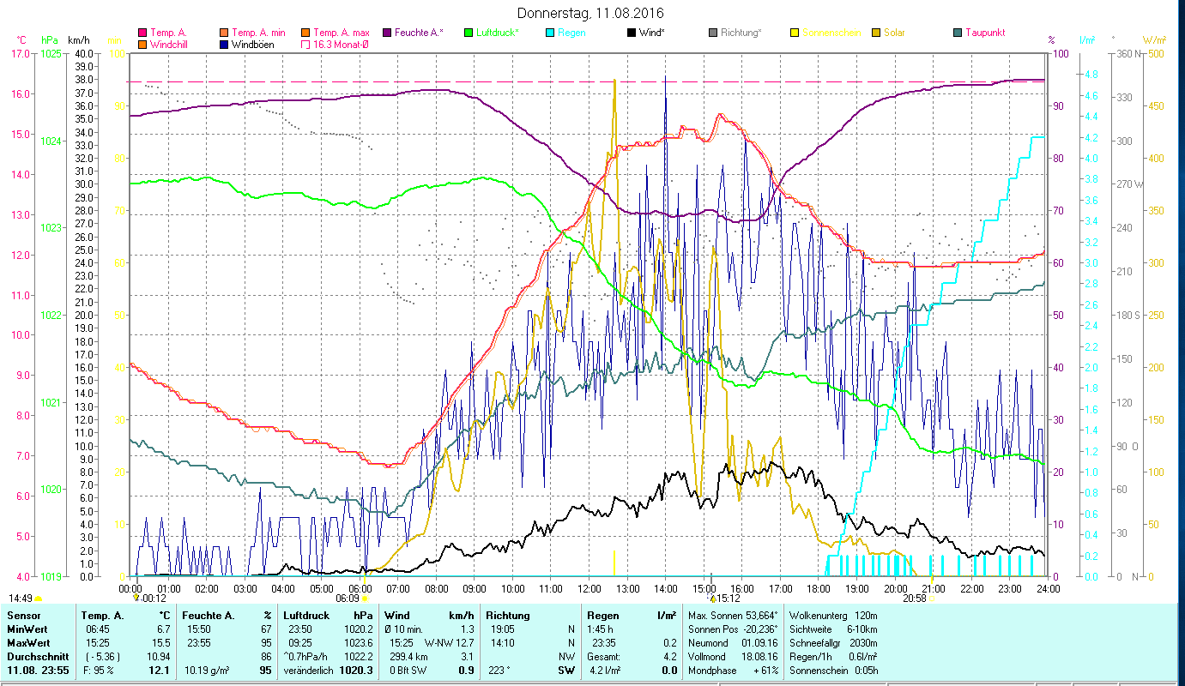The width and height of the screenshot is (1185, 686).
Task: Click the Max. Sonnen 53,664° entry
Action: tap(733, 616)
